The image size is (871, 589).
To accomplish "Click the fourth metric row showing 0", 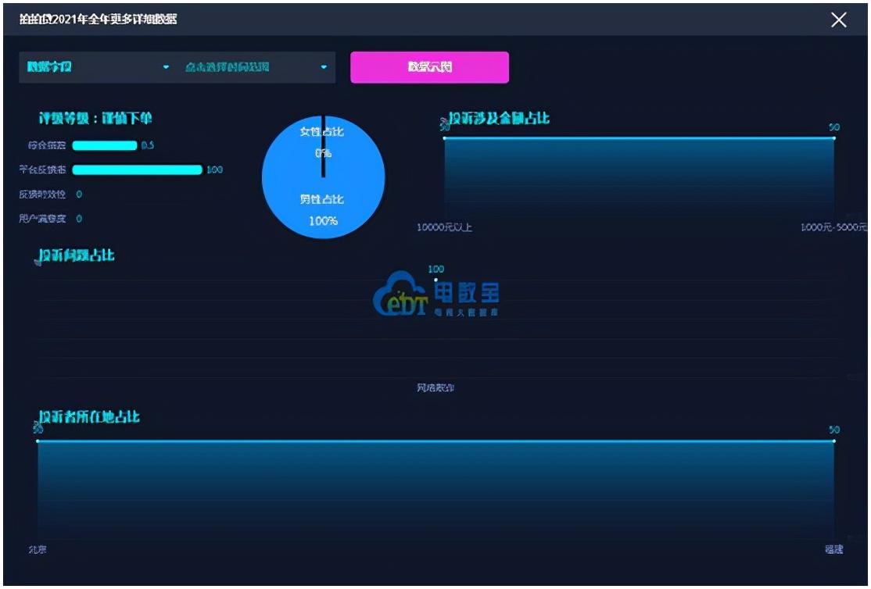I will click(x=51, y=219).
